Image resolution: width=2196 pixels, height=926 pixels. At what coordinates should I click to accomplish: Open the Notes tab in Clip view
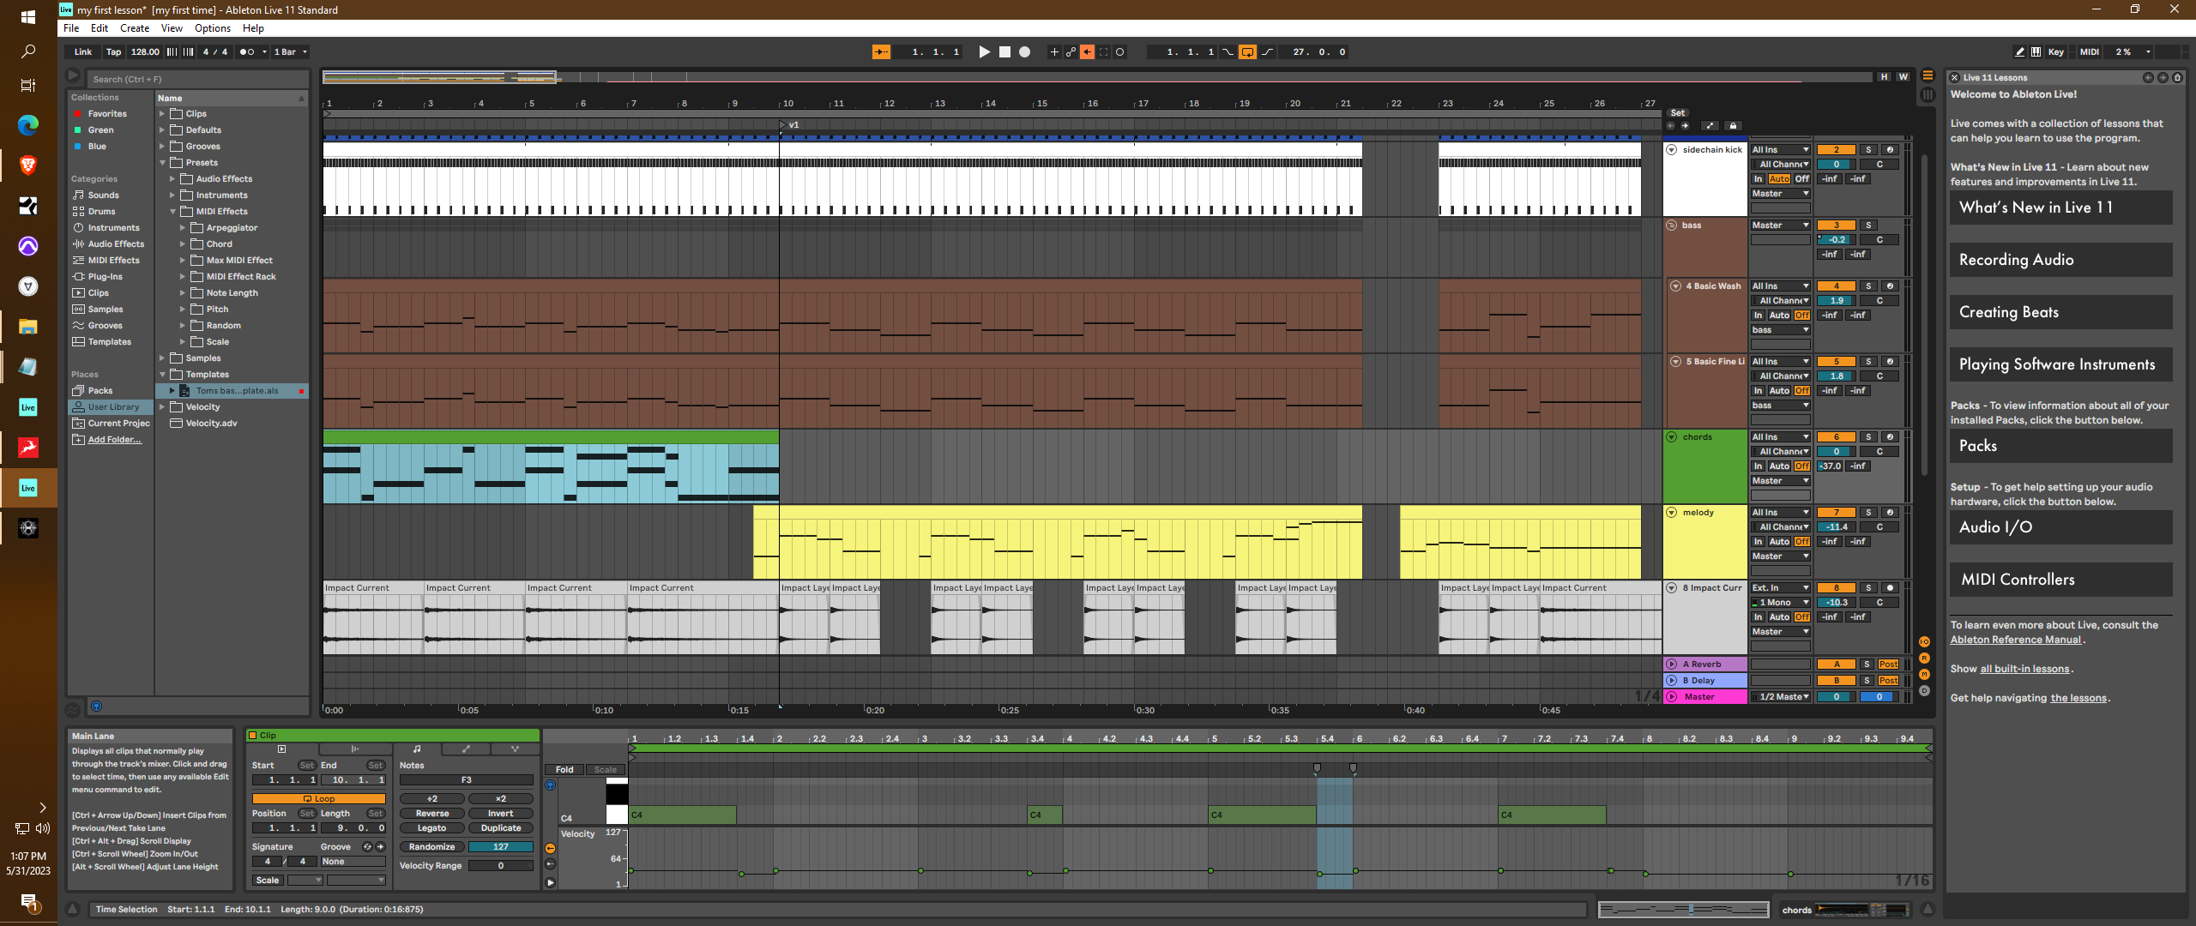(417, 749)
